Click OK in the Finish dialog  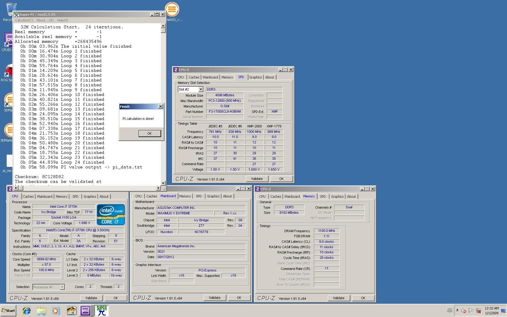coord(149,133)
